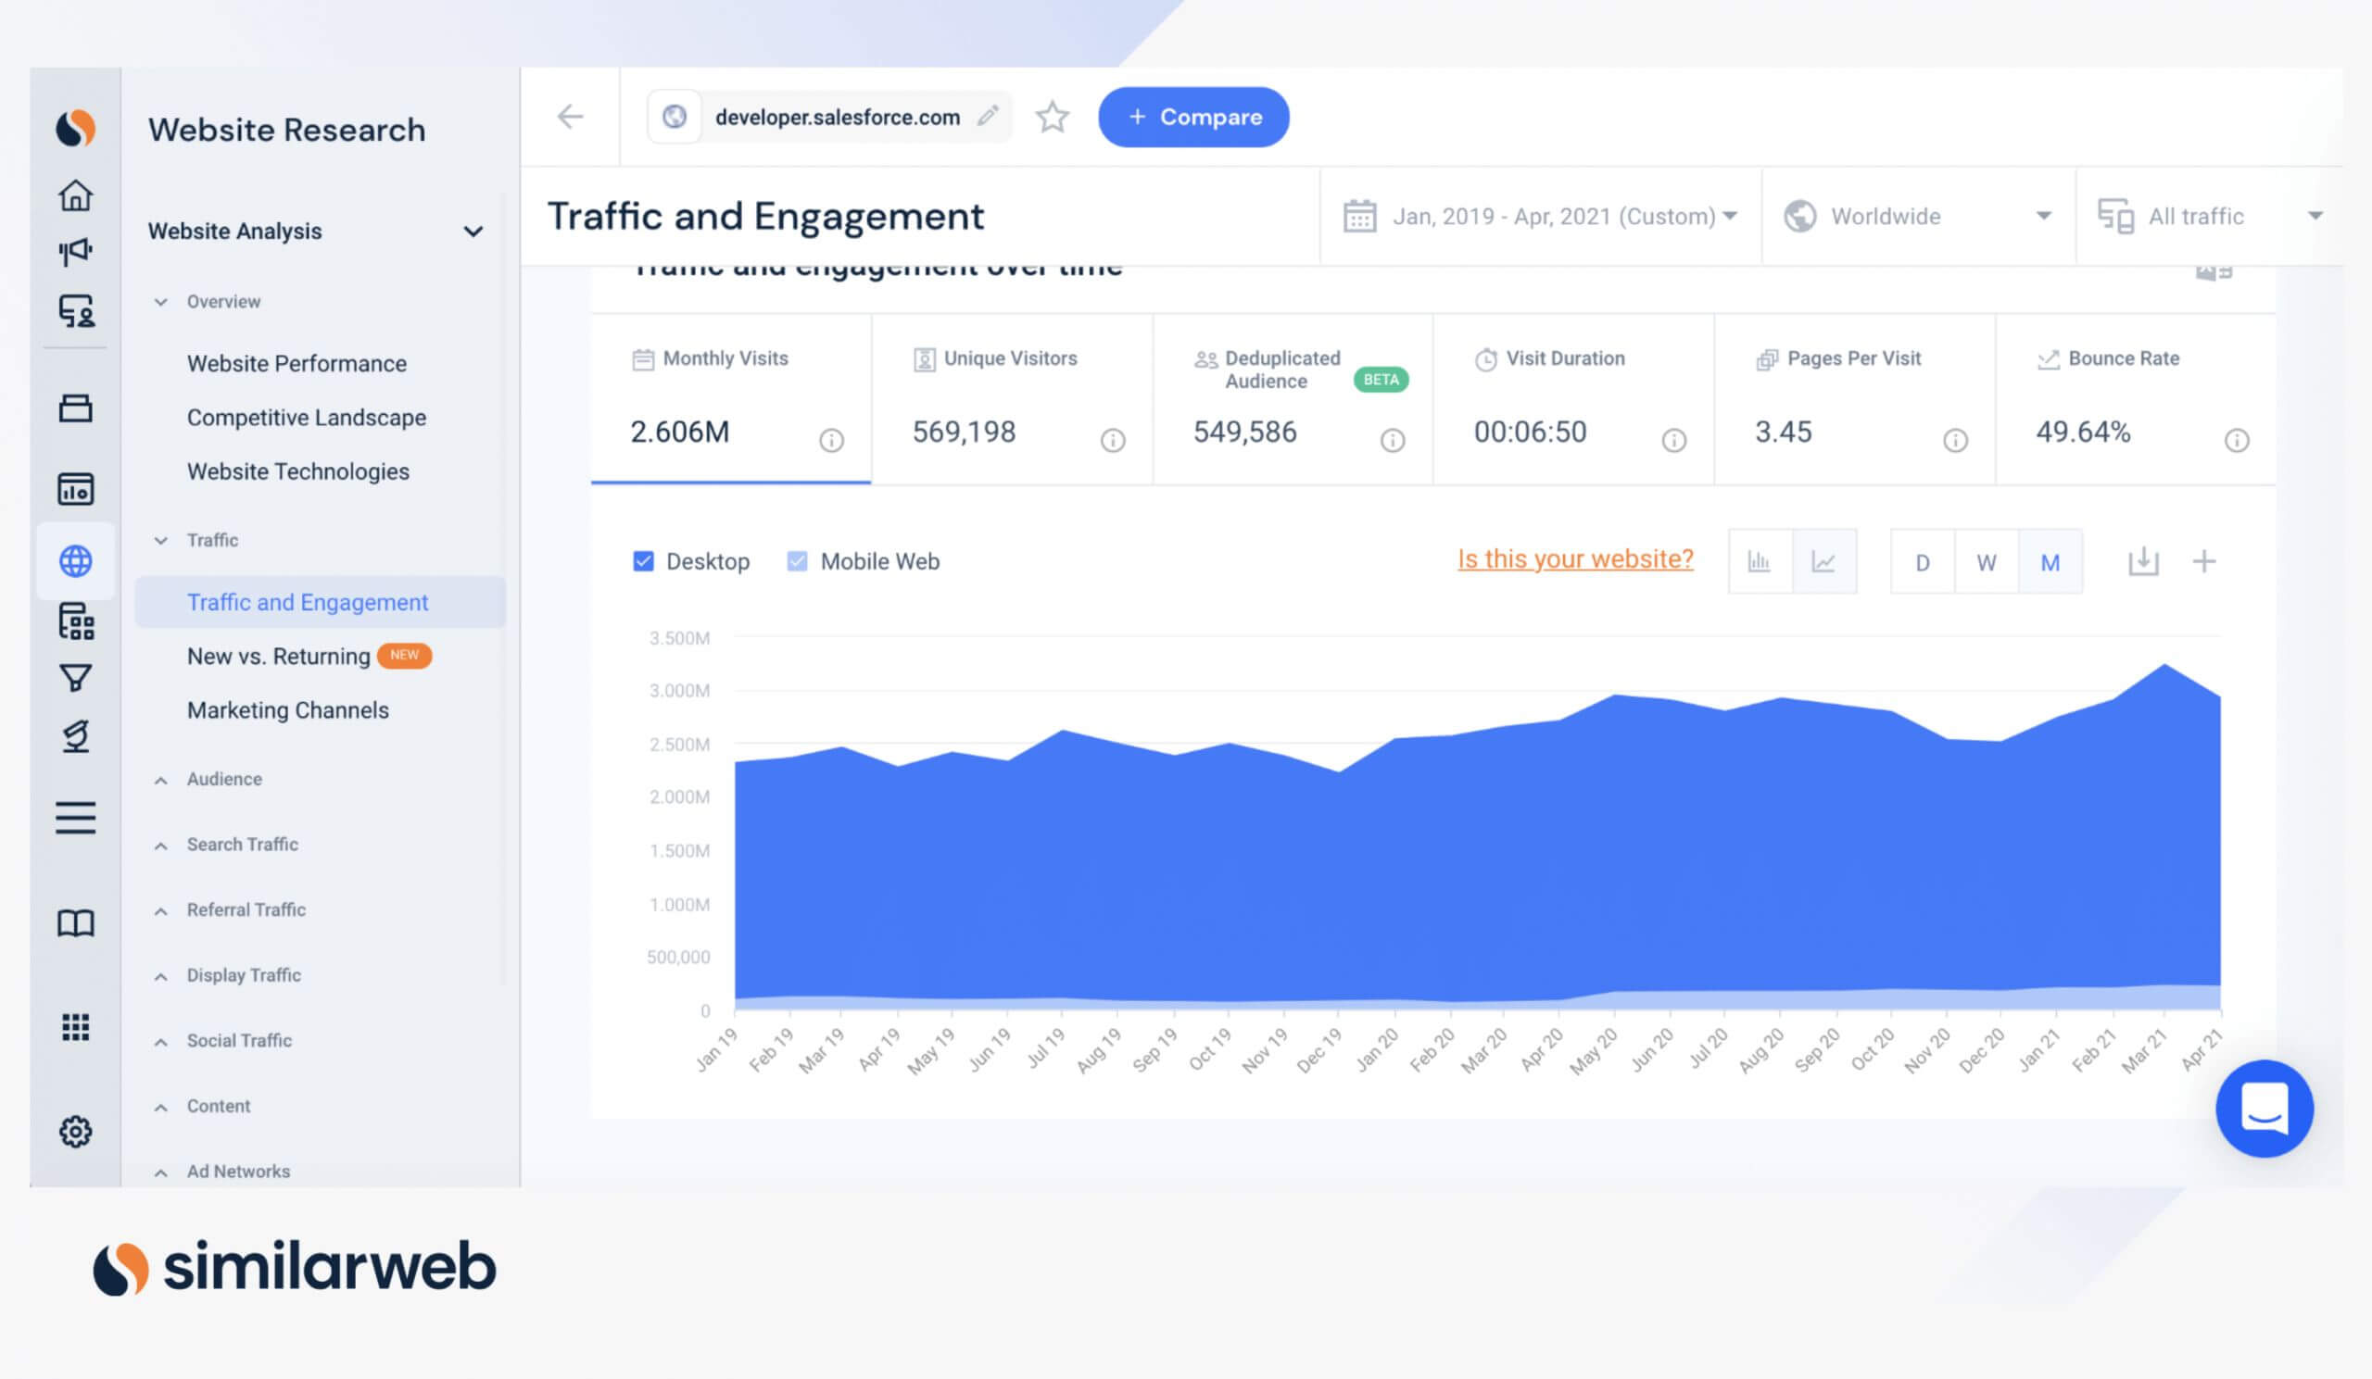Open the All traffic dropdown

(2209, 217)
